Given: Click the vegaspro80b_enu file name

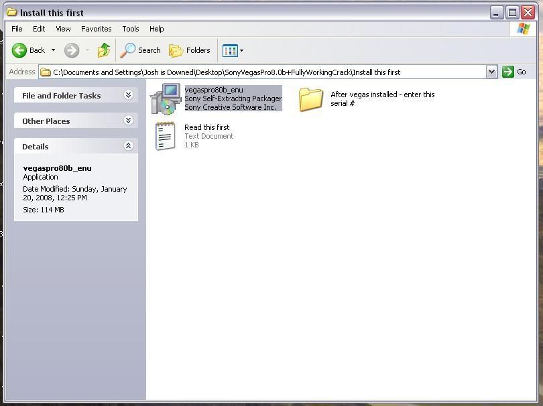Looking at the screenshot, I should (x=214, y=90).
